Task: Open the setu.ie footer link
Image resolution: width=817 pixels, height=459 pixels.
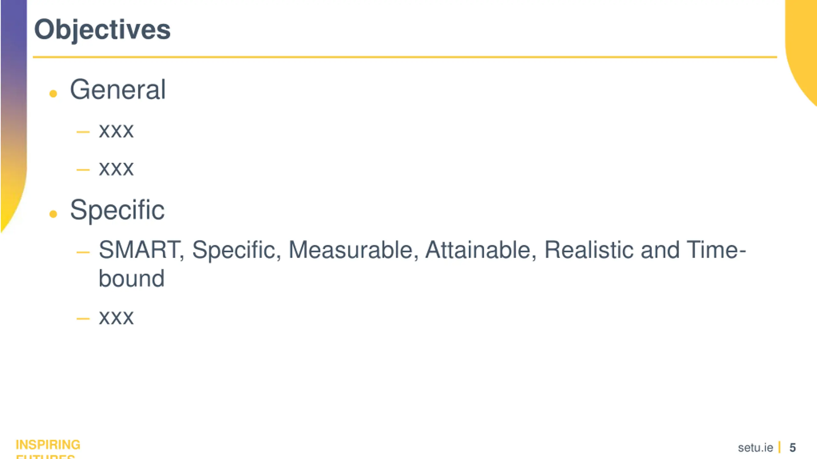Action: 755,448
